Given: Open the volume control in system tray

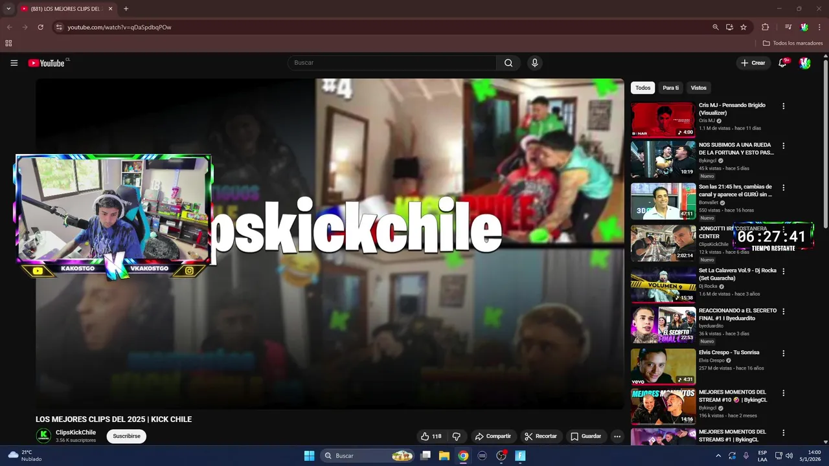Looking at the screenshot, I should pyautogui.click(x=789, y=456).
